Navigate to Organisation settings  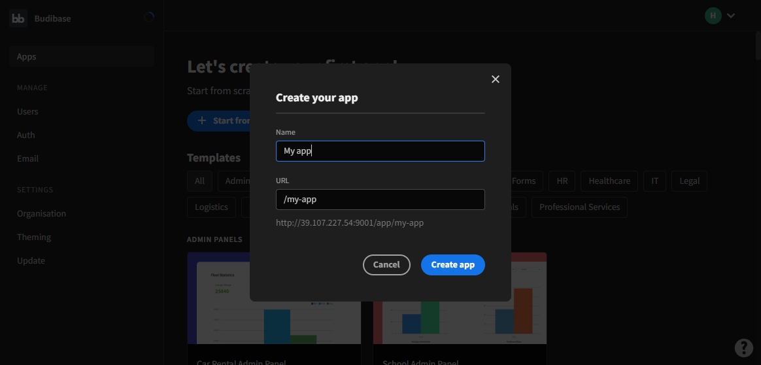click(41, 214)
